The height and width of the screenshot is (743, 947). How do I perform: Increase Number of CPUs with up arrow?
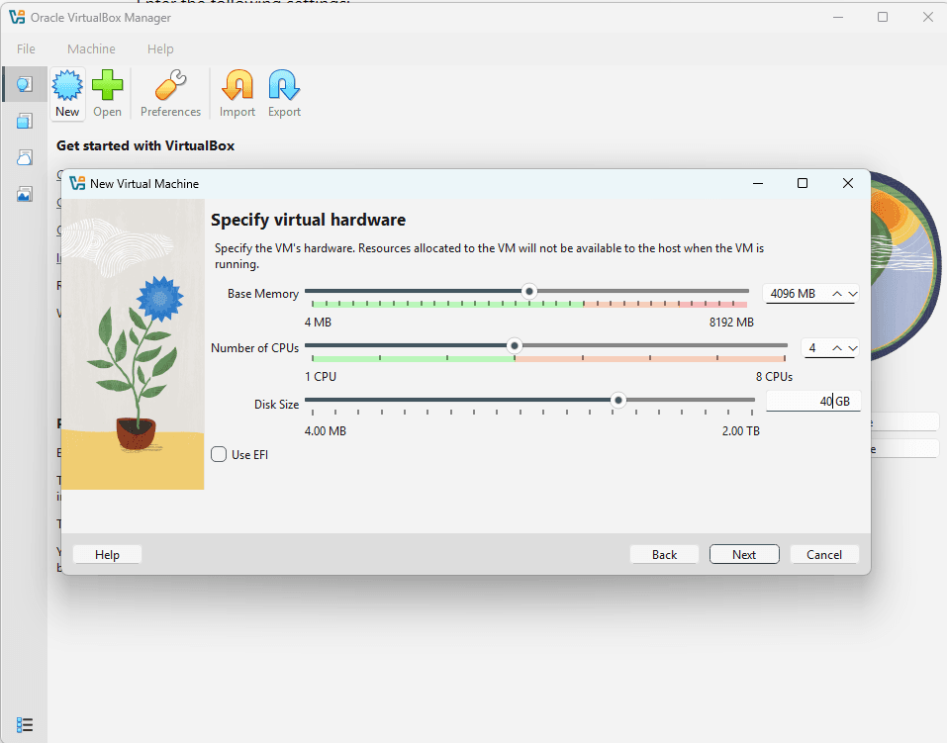point(837,348)
